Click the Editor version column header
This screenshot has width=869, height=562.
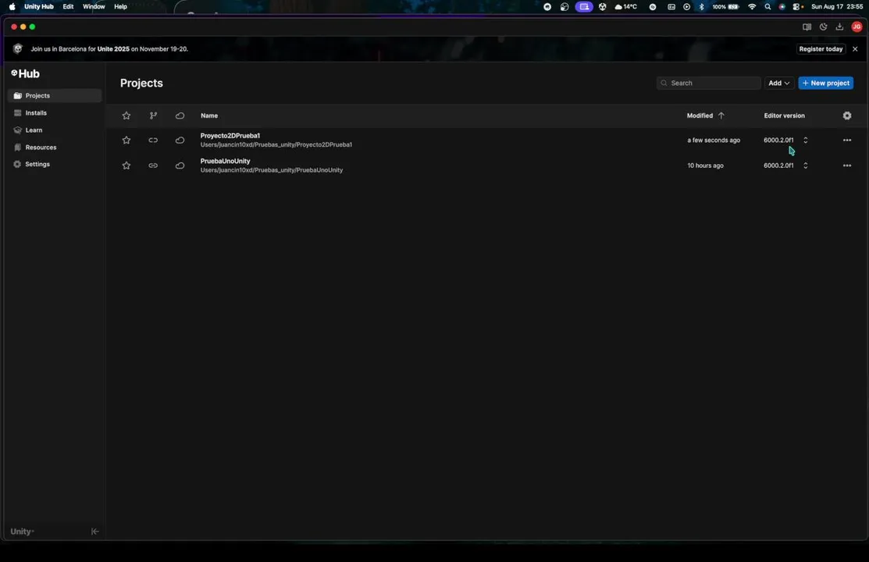click(784, 116)
